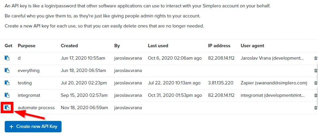
Task: Copy the 'automate process' API key
Action: [x=7, y=108]
